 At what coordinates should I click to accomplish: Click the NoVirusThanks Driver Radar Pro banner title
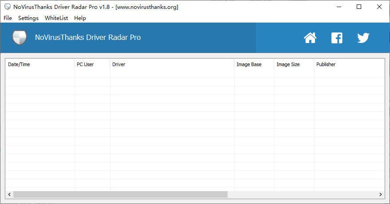[88, 38]
